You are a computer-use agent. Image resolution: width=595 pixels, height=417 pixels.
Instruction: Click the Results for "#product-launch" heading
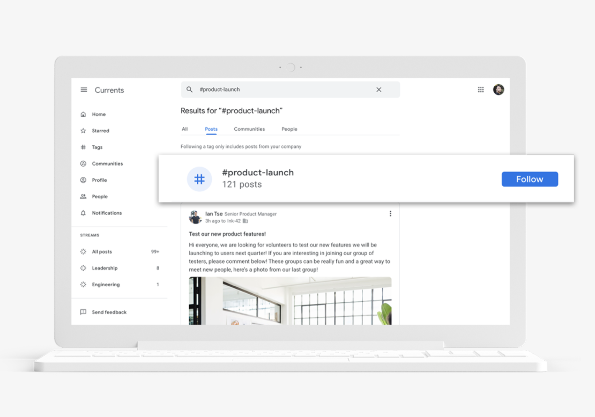[232, 111]
